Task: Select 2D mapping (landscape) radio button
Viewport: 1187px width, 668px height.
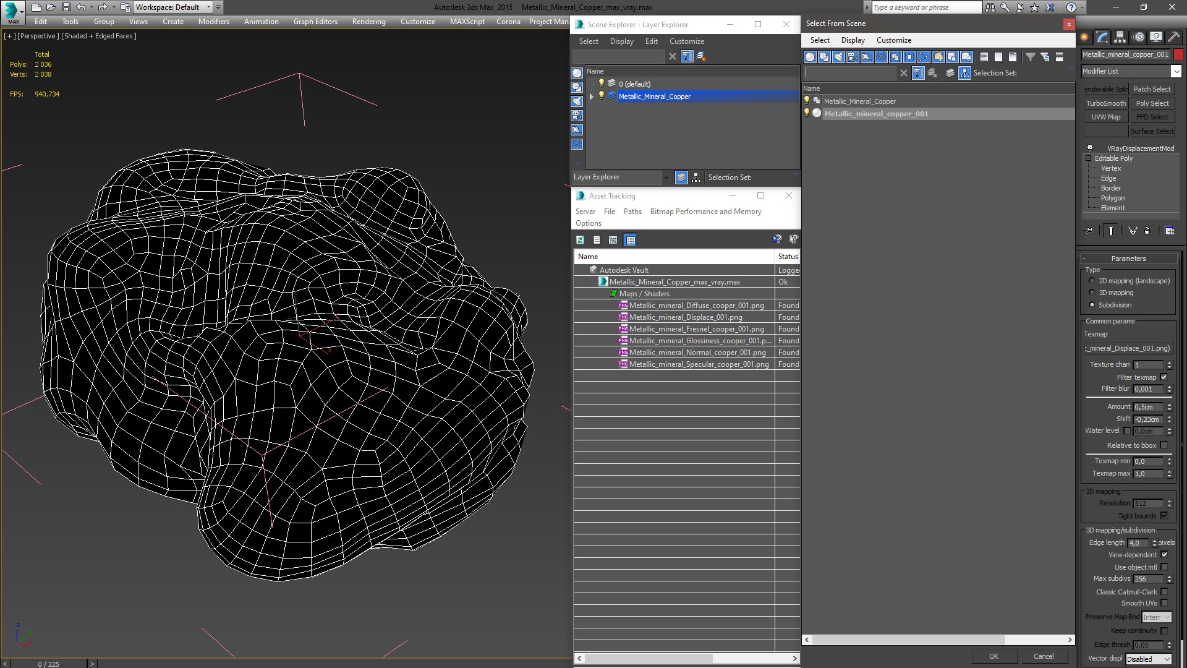Action: coord(1092,281)
